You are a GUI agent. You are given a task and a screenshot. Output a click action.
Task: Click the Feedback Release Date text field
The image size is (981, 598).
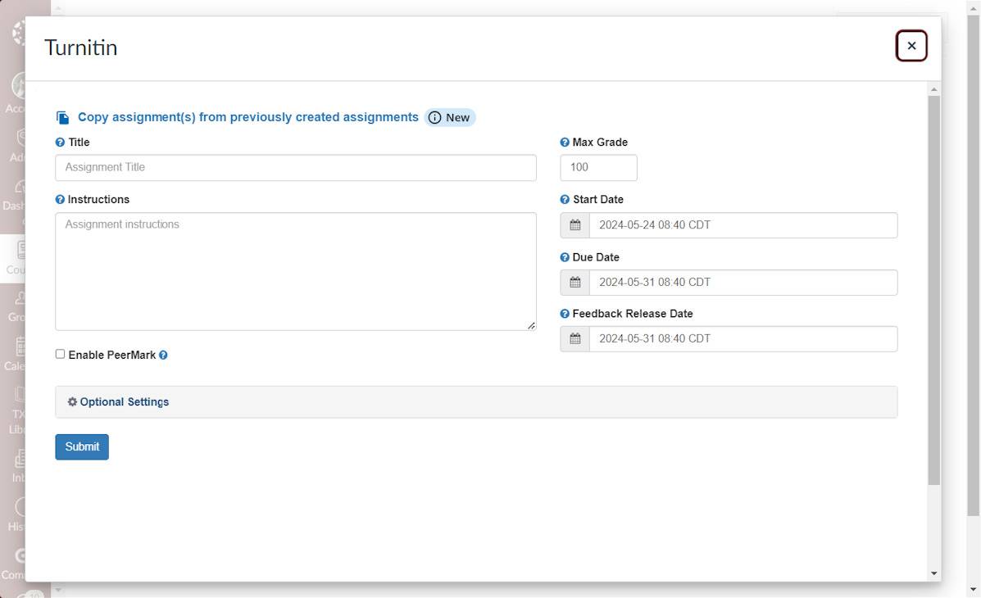click(743, 339)
